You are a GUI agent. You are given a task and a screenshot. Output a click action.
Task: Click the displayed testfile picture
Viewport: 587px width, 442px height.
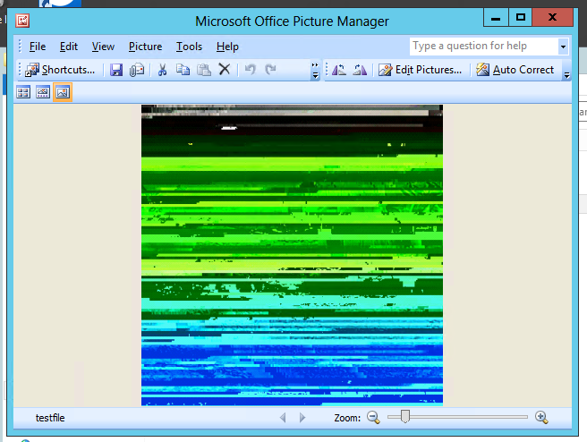[x=292, y=255]
